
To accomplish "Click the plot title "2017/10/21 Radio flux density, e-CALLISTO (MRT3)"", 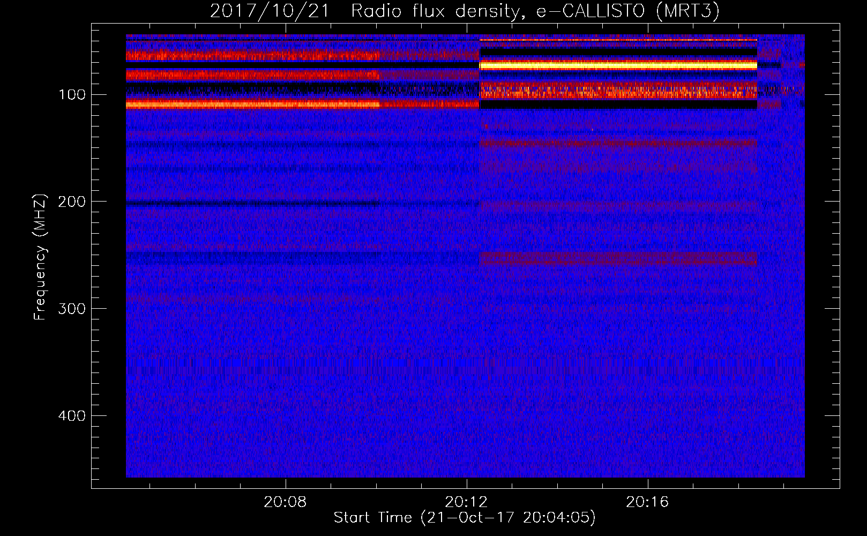I will coord(465,11).
